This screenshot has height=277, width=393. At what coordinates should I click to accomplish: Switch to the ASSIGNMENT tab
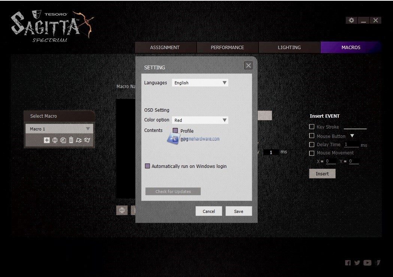(x=165, y=48)
